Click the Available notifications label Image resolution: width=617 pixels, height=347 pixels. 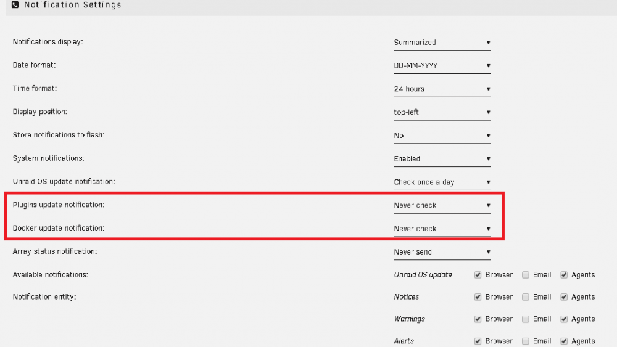click(51, 275)
